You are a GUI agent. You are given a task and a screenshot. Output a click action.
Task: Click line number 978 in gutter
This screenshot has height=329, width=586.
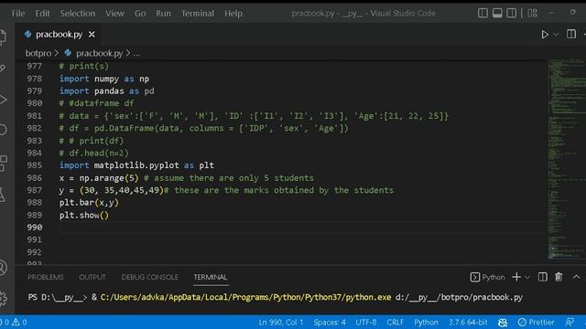[35, 79]
